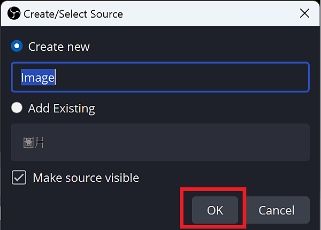Confirm with the OK button

[215, 210]
